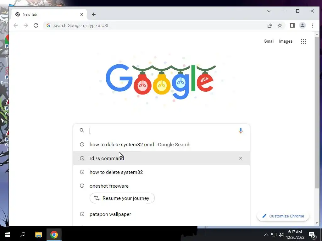Select the 'how to delete system32' suggestion
The image size is (322, 241).
click(161, 172)
